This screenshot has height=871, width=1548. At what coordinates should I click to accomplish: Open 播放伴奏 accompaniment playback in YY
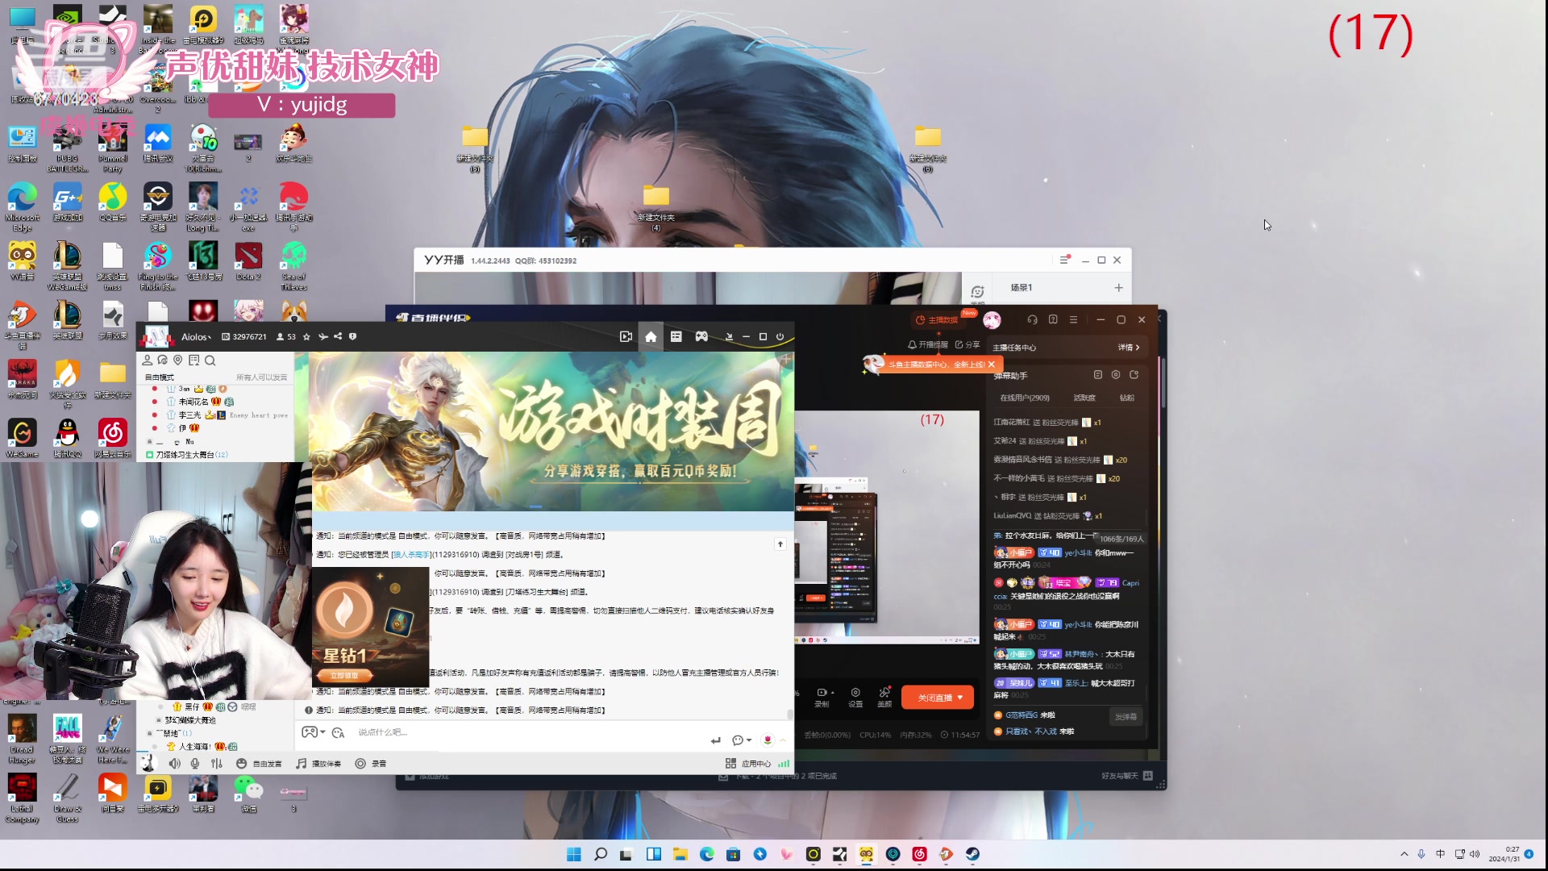(322, 763)
